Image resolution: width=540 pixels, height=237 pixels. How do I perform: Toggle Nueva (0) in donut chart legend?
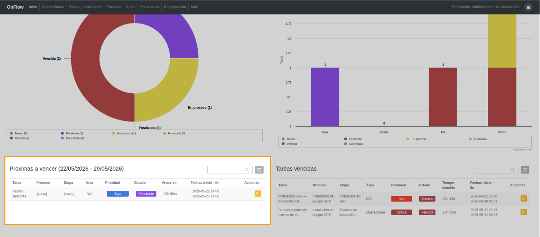point(19,134)
